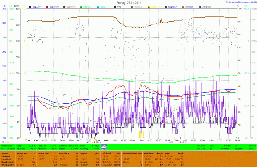Screen dimensions: 257x167
Task: Click the green Luftdruck legend marker
Action: (81, 7)
